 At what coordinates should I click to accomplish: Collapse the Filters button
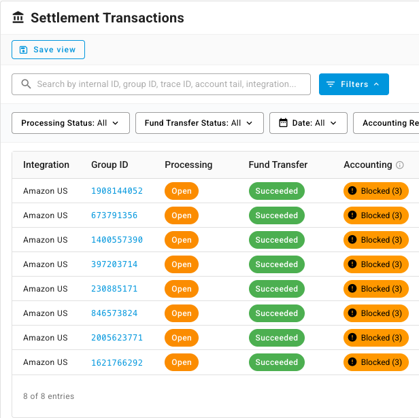click(354, 84)
